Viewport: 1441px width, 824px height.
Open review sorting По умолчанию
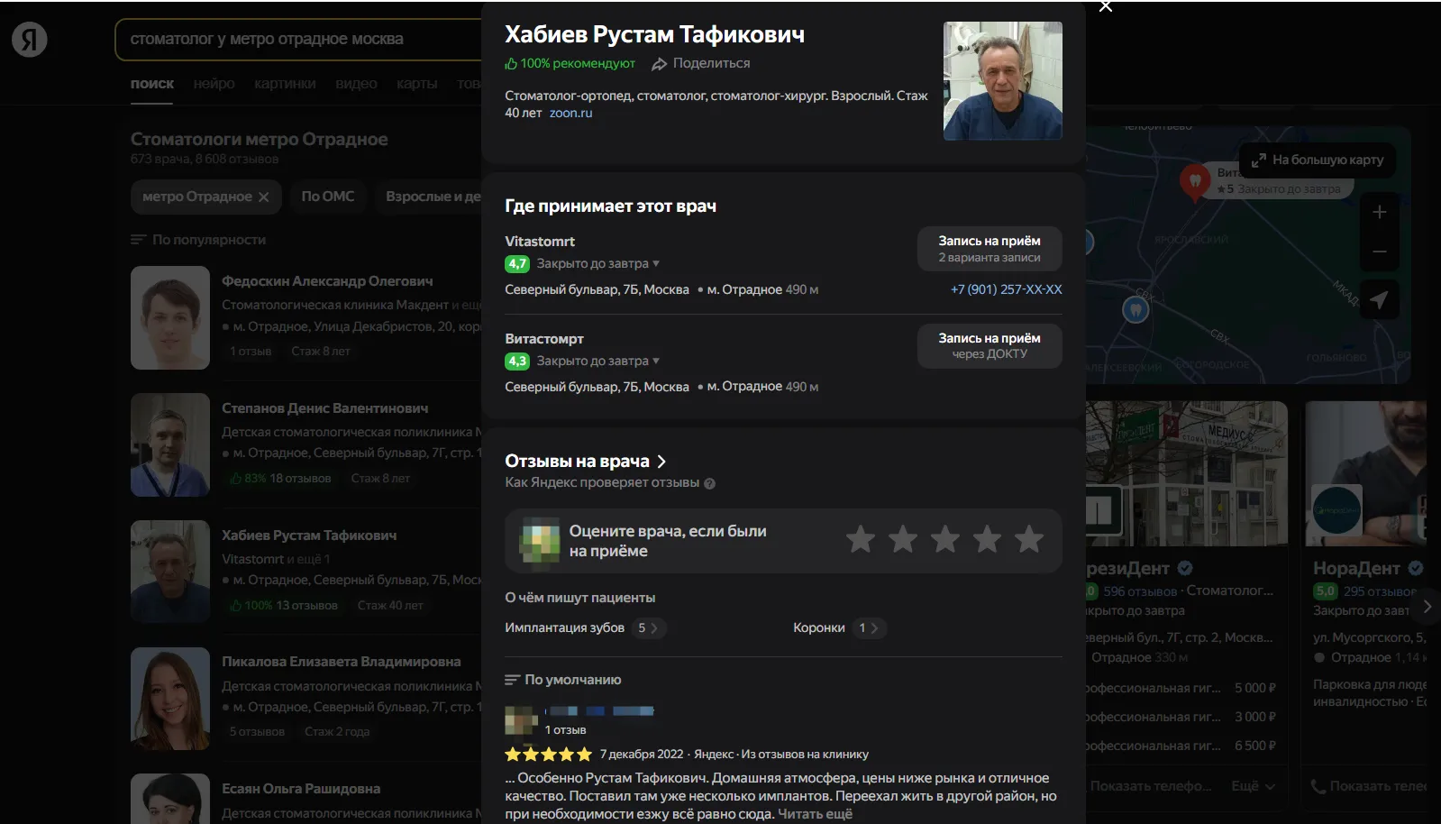point(563,680)
